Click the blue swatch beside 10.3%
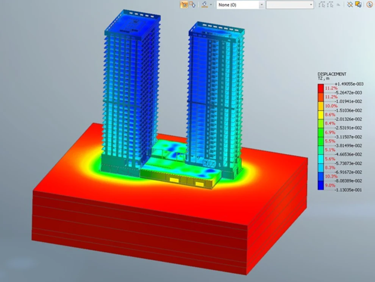The image size is (375, 282). pyautogui.click(x=321, y=177)
